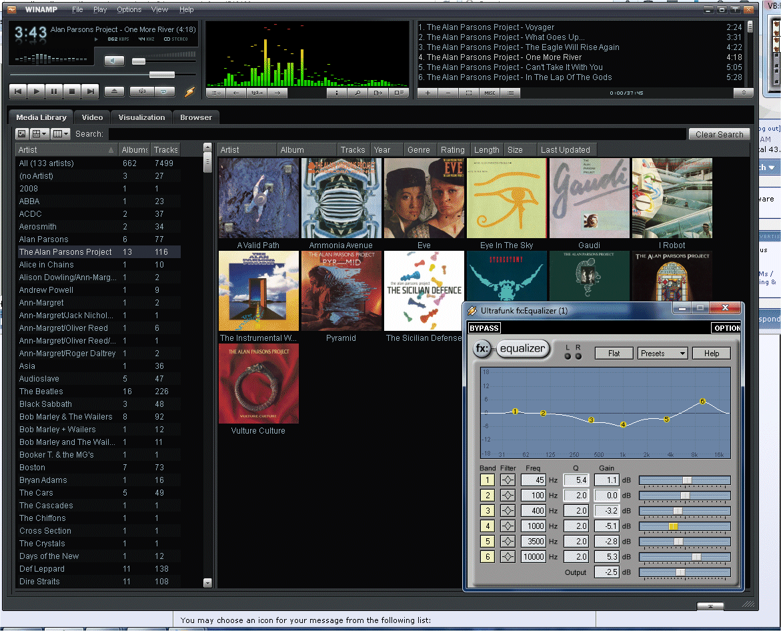Reset the equalizer with the Flat button
781x631 pixels.
coord(614,353)
